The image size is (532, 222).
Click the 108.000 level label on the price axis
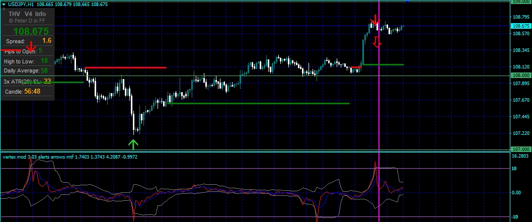tap(521, 76)
